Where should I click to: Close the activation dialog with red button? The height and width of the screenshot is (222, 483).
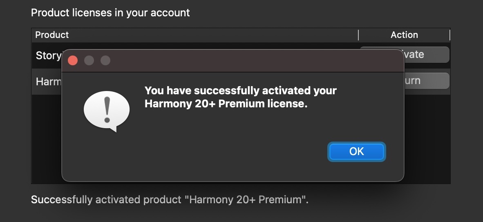[73, 60]
